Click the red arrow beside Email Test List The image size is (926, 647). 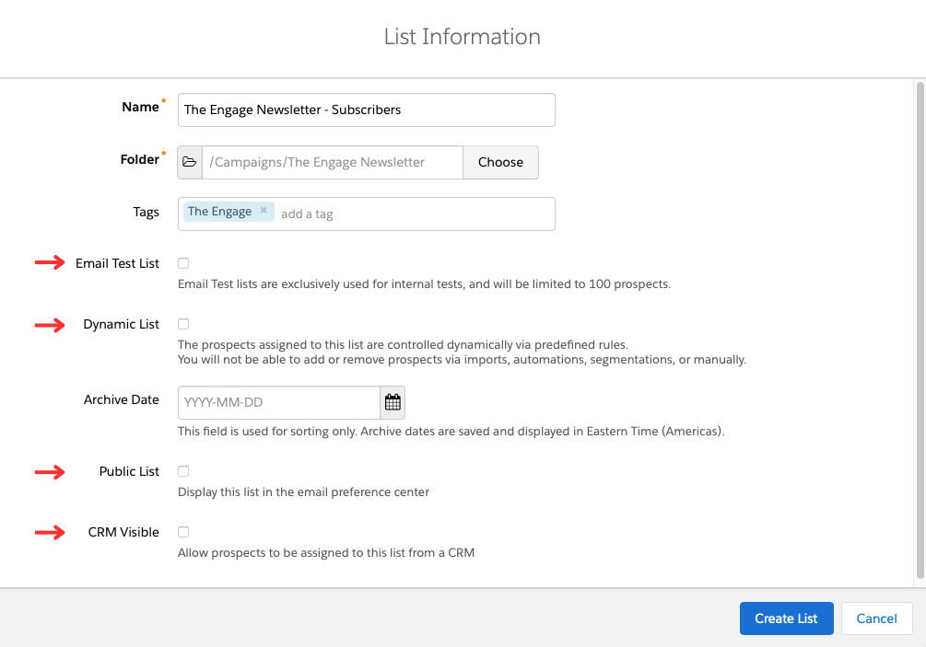51,263
